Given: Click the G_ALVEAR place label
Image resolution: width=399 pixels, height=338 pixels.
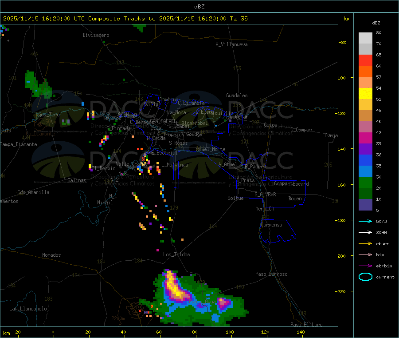Looking at the screenshot, I should click(265, 195).
